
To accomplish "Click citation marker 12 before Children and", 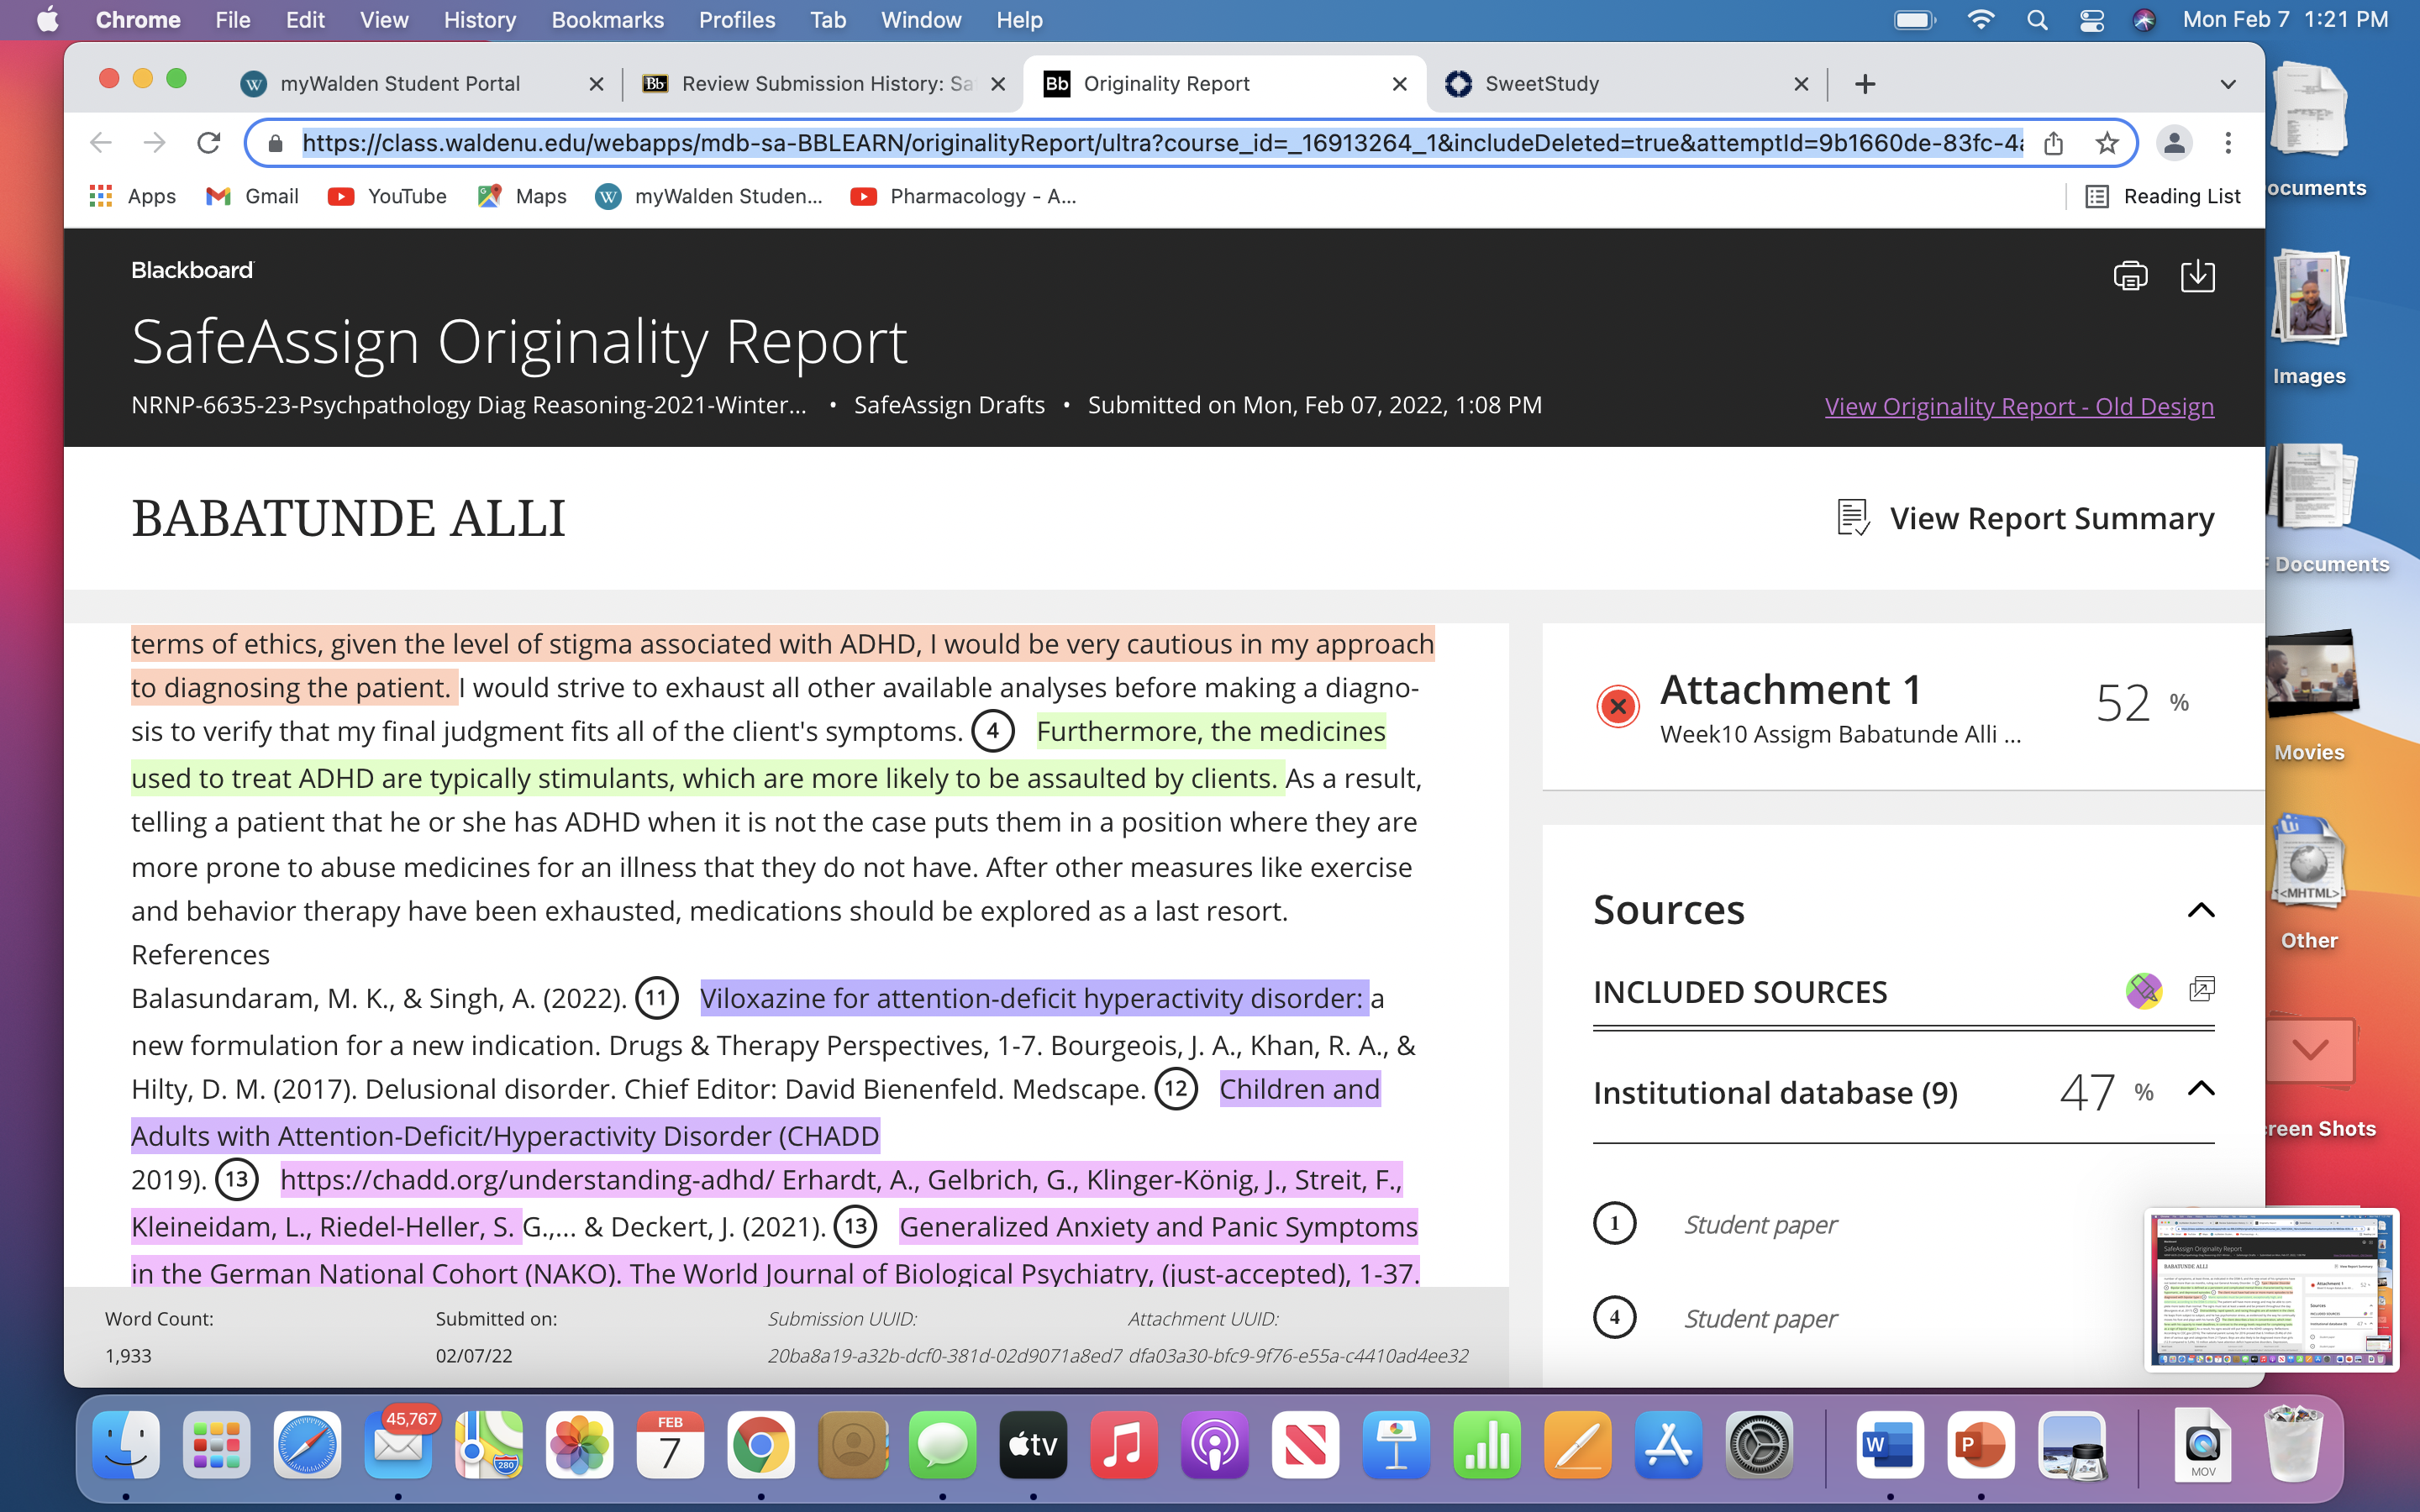I will point(1176,1089).
